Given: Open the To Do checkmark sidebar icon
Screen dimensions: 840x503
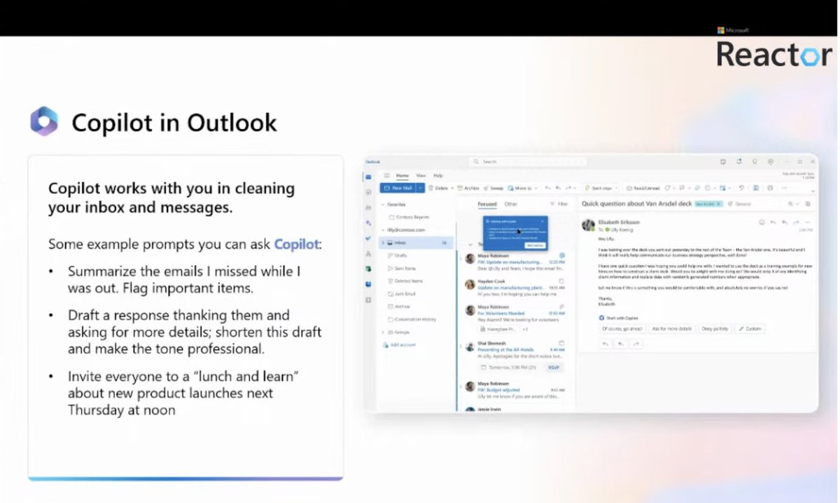Looking at the screenshot, I should tap(368, 238).
